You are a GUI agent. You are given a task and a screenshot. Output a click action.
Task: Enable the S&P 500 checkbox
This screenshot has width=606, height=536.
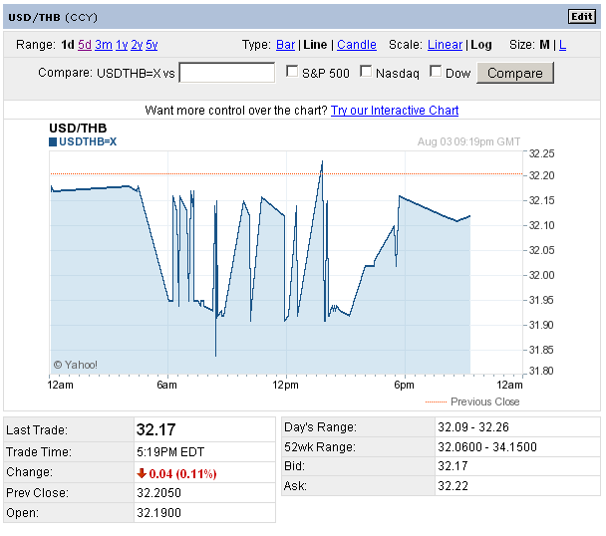coord(292,72)
